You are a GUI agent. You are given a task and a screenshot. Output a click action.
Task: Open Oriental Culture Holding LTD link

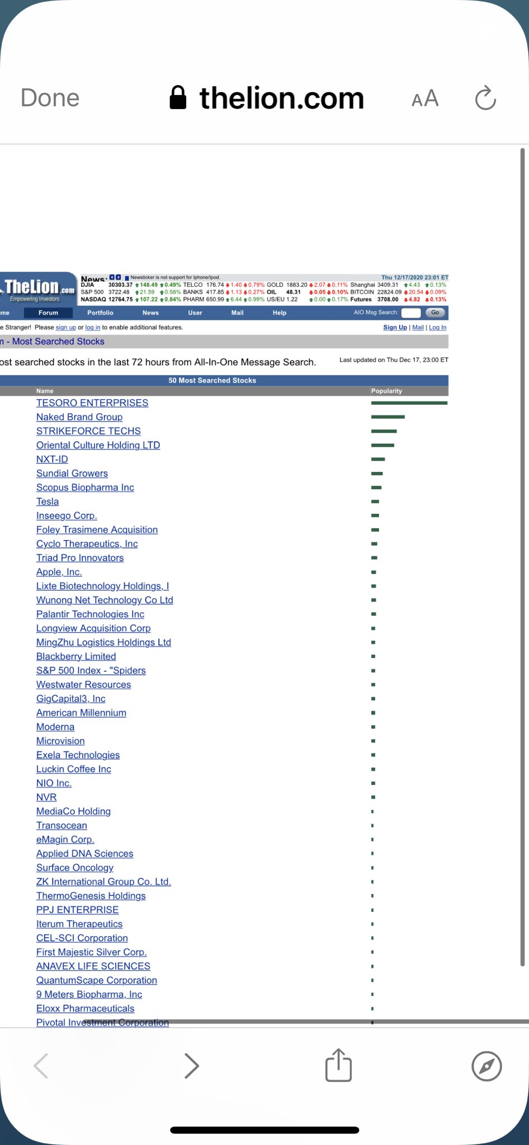click(x=98, y=445)
